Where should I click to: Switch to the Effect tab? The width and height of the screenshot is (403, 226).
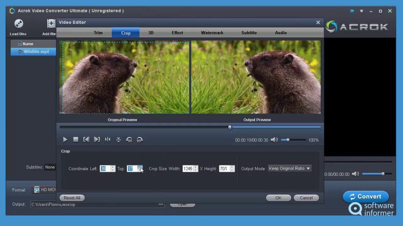(177, 33)
